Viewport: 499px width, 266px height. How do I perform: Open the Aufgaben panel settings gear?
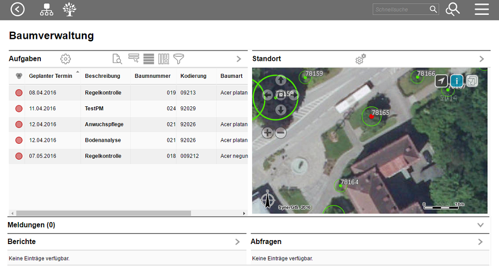pyautogui.click(x=65, y=59)
